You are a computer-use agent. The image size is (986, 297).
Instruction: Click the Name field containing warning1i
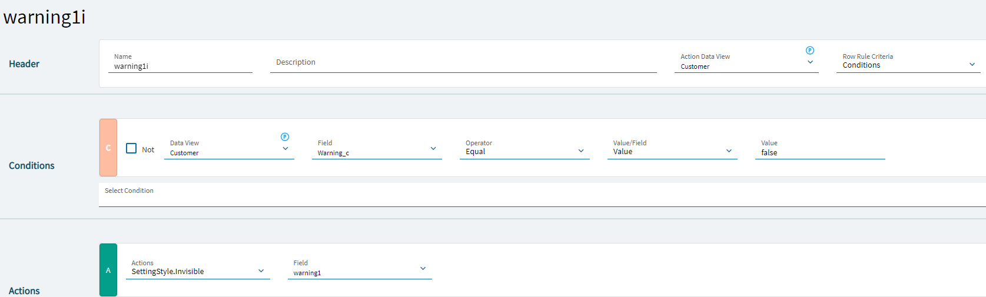(x=180, y=66)
